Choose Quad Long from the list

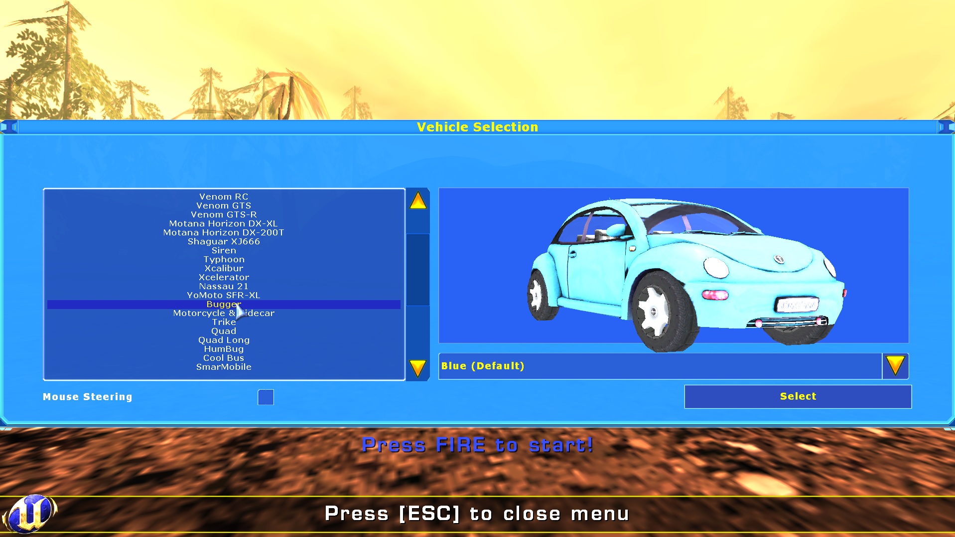(224, 340)
